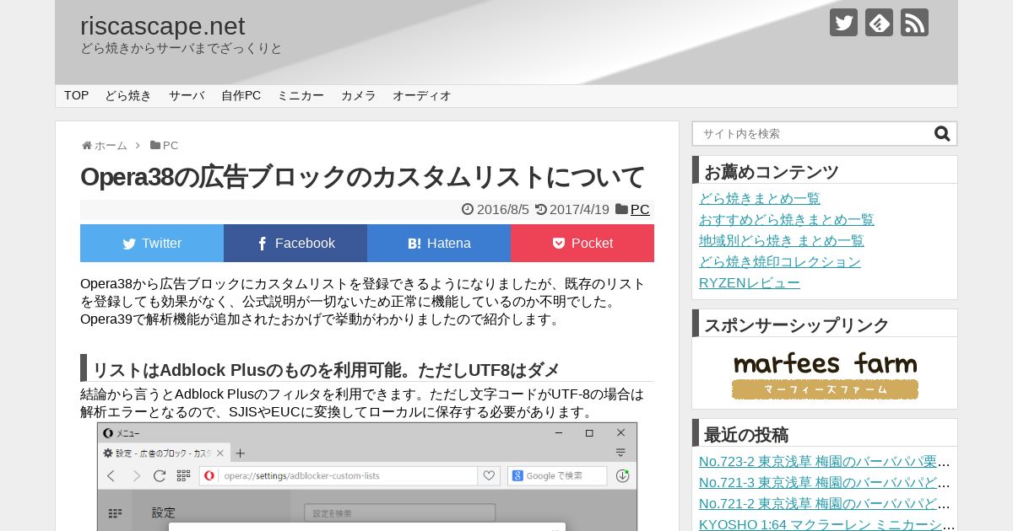
Task: Click the riscascape.net site title
Action: click(x=163, y=26)
